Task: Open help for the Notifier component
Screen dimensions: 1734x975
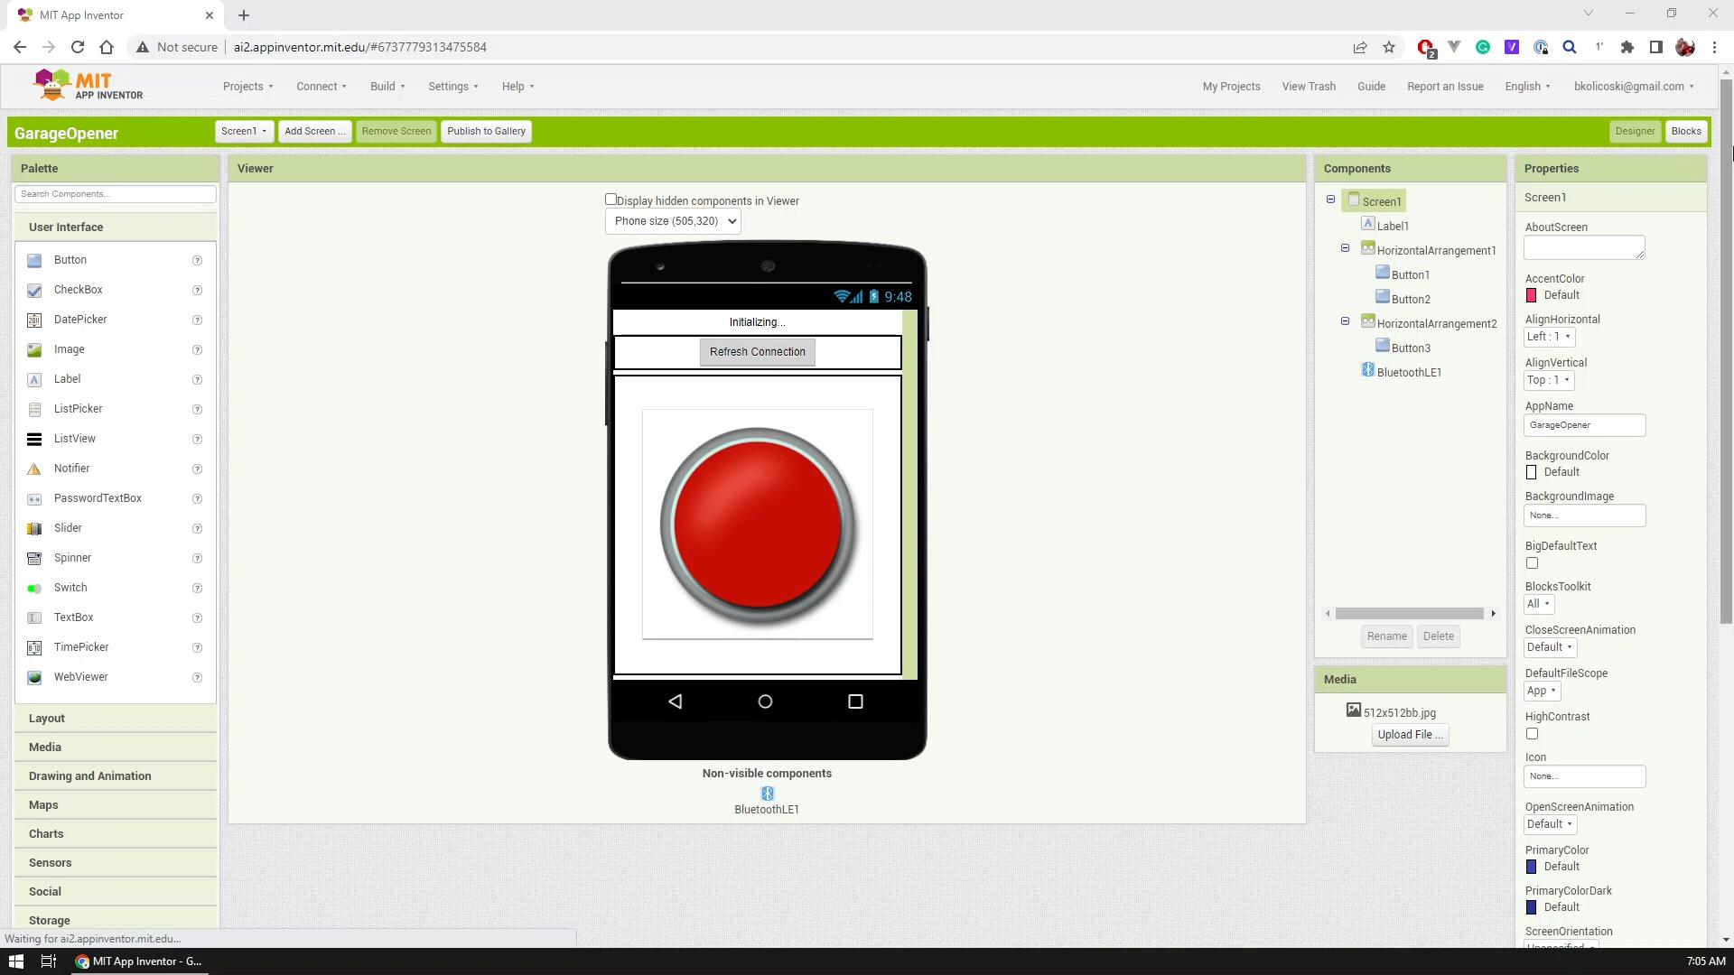Action: pyautogui.click(x=197, y=469)
